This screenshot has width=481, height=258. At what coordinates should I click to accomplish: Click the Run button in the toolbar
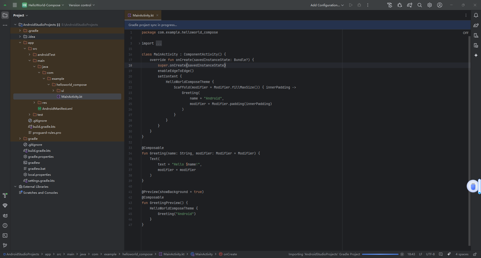(351, 5)
